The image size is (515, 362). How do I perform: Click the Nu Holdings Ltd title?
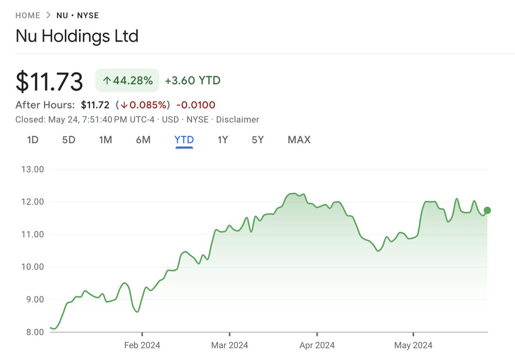77,36
